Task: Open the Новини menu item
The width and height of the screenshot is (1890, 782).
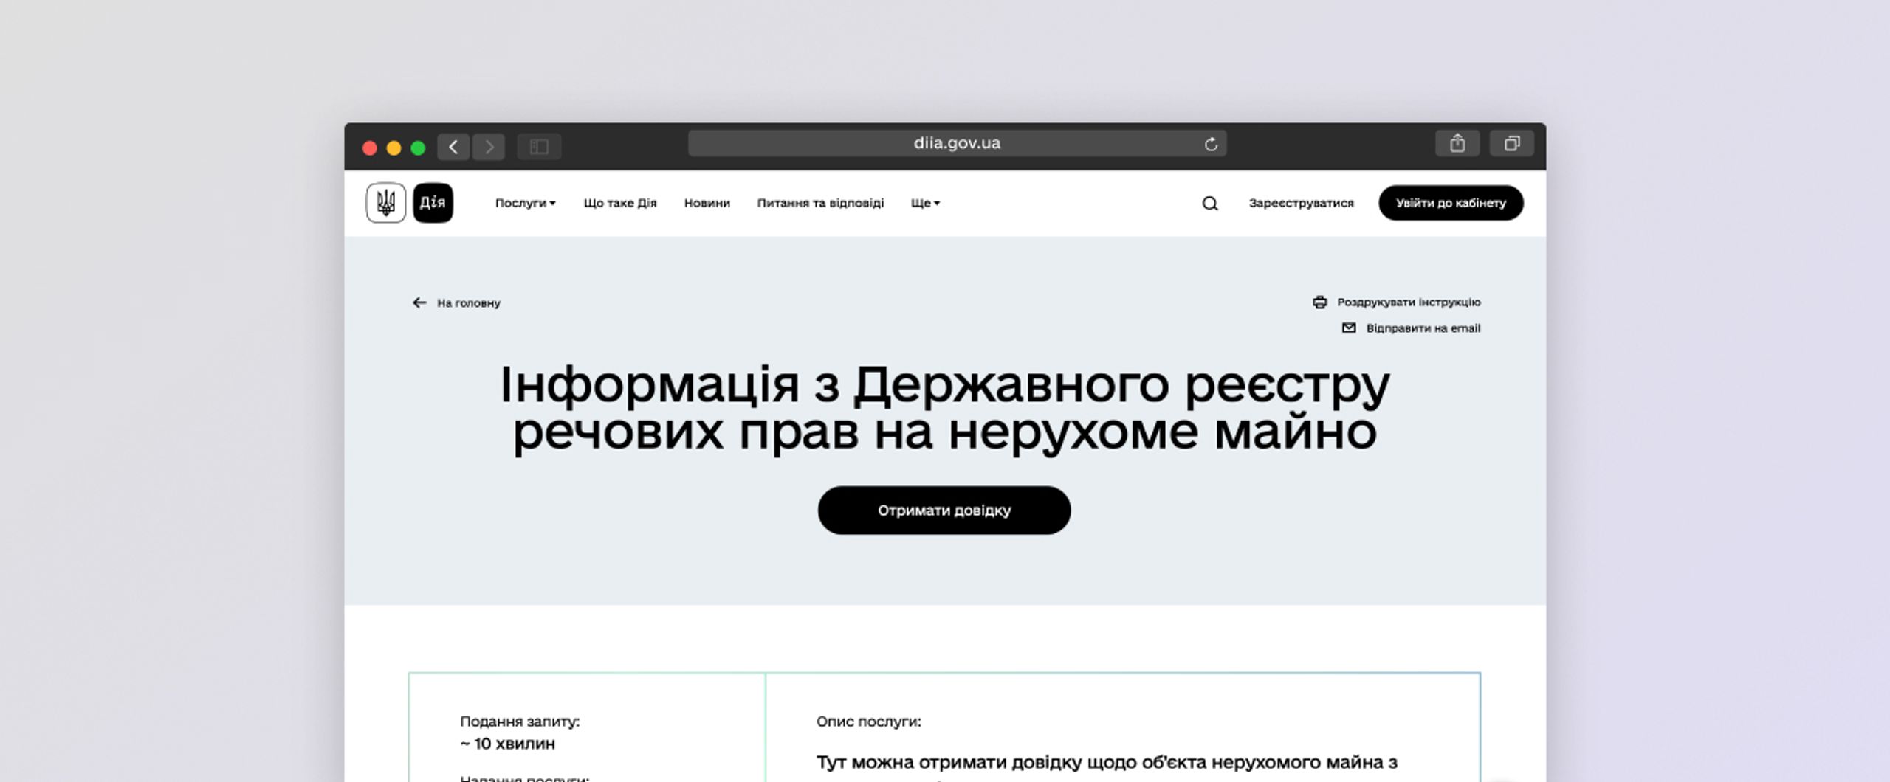Action: click(707, 203)
